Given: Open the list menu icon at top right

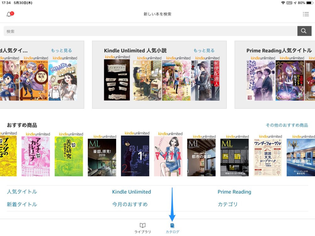Looking at the screenshot, I should (x=306, y=14).
